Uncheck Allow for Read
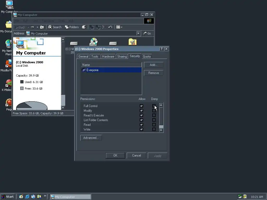Viewport: 267px width, 200px height. [141, 125]
